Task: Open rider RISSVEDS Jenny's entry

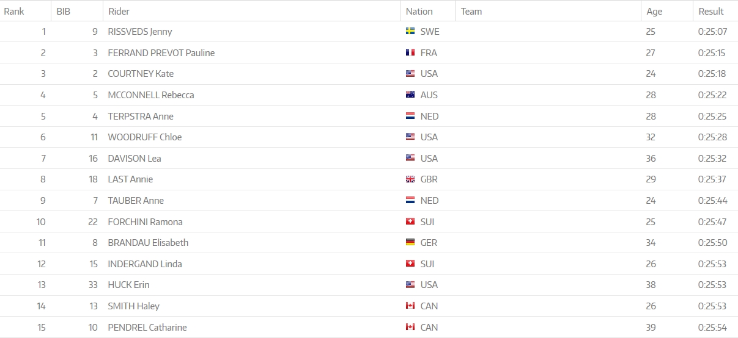Action: pos(140,32)
